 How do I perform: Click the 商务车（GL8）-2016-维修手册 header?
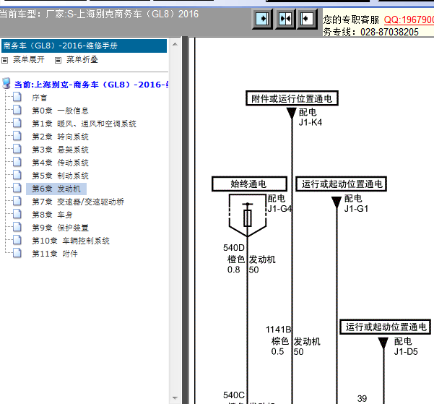(84, 46)
